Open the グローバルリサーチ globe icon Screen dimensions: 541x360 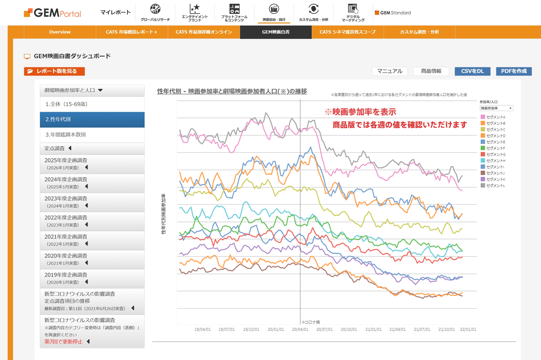click(155, 9)
